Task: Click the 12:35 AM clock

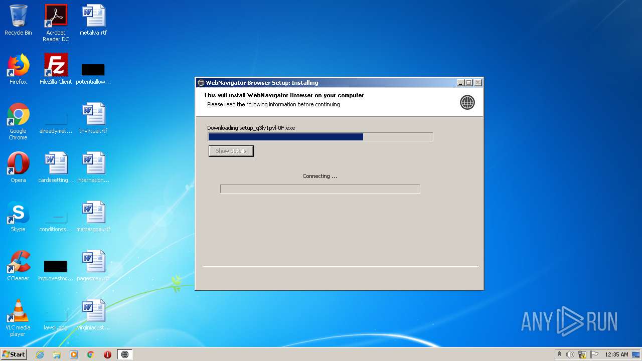Action: pos(616,354)
